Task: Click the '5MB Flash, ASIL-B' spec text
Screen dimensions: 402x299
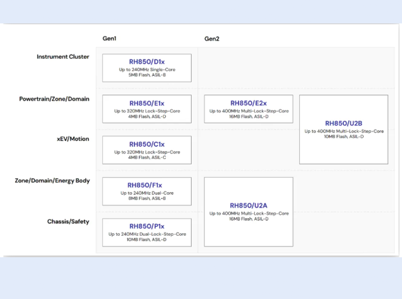Action: coord(146,75)
